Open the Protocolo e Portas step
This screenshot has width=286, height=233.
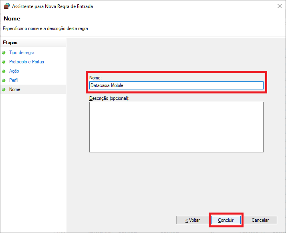point(26,62)
